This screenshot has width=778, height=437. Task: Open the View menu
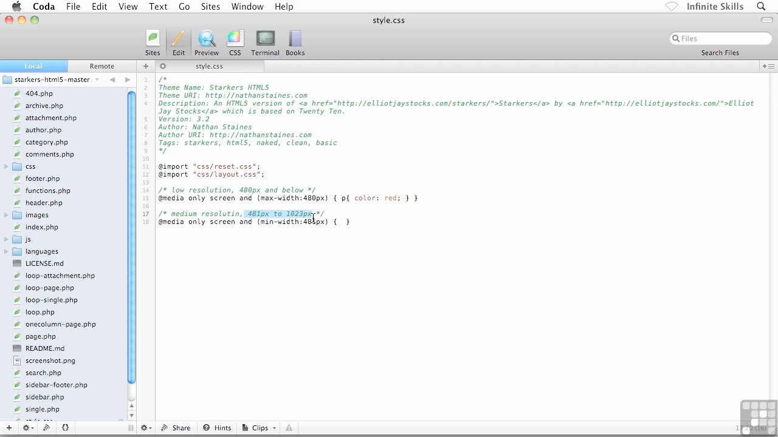(128, 7)
